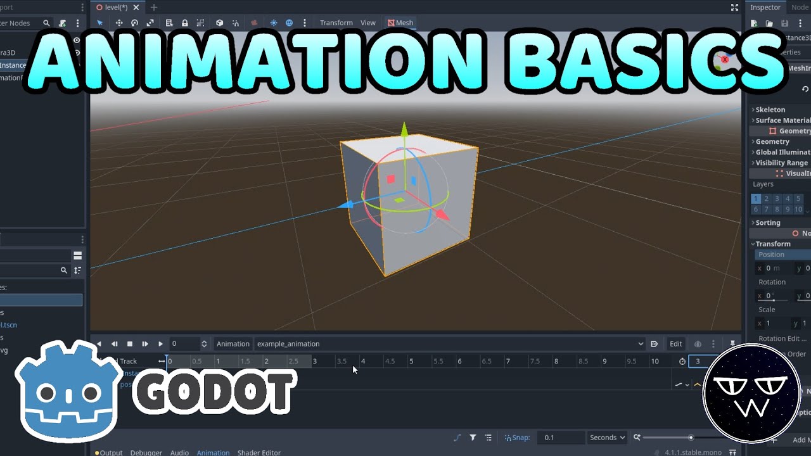Open the Seconds units dropdown

607,438
